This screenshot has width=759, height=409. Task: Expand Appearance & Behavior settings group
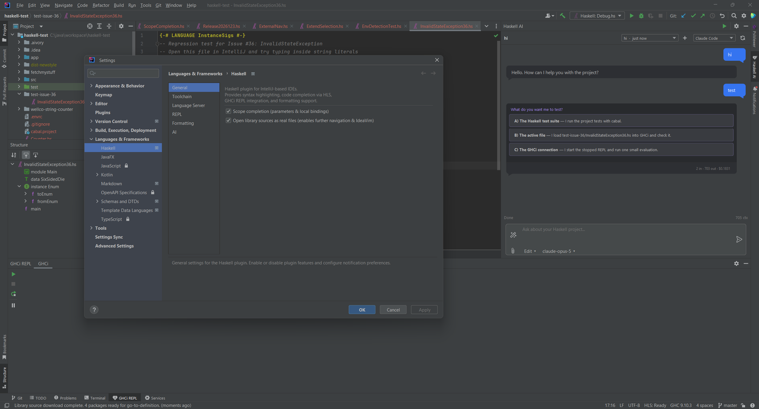(91, 86)
